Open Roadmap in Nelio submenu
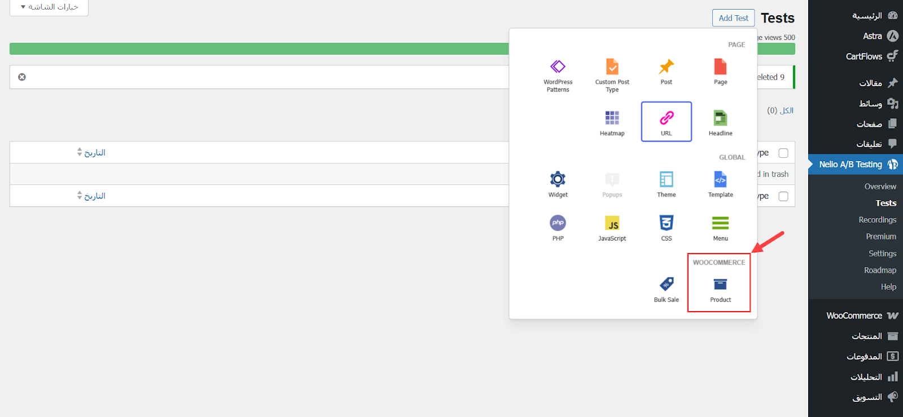 (x=880, y=270)
